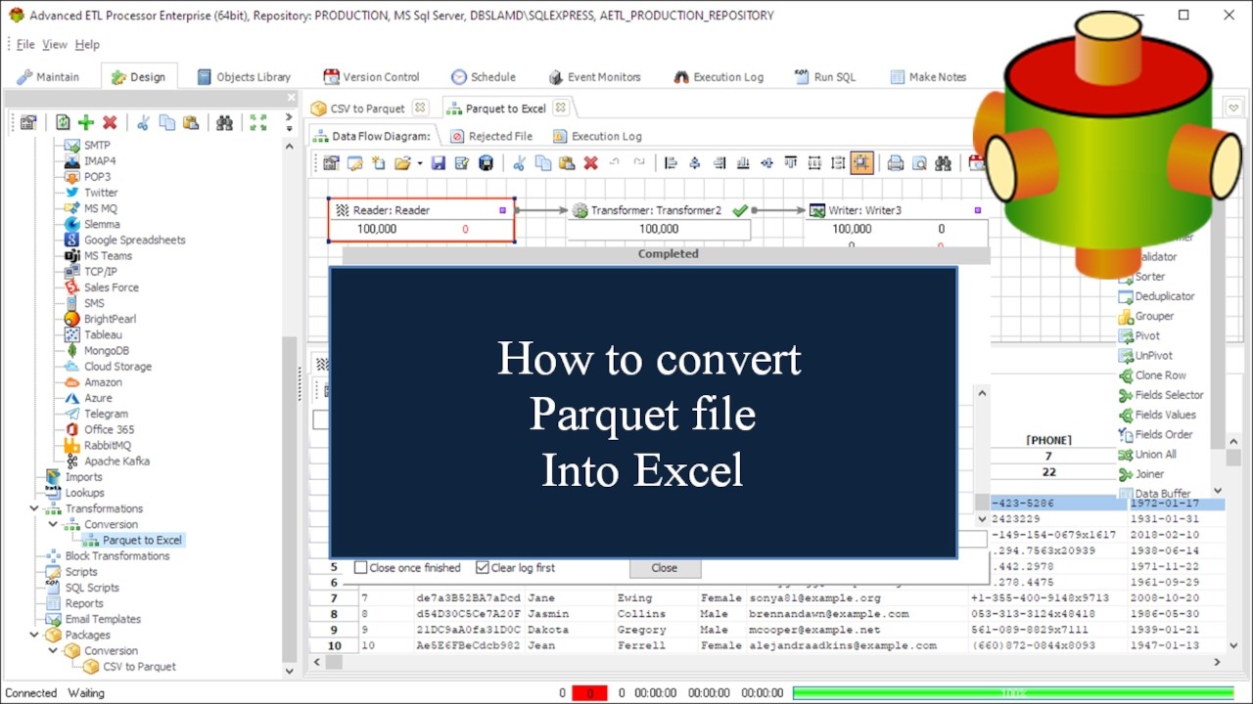Click the Fields Order object icon
This screenshot has width=1253, height=704.
click(x=1126, y=434)
